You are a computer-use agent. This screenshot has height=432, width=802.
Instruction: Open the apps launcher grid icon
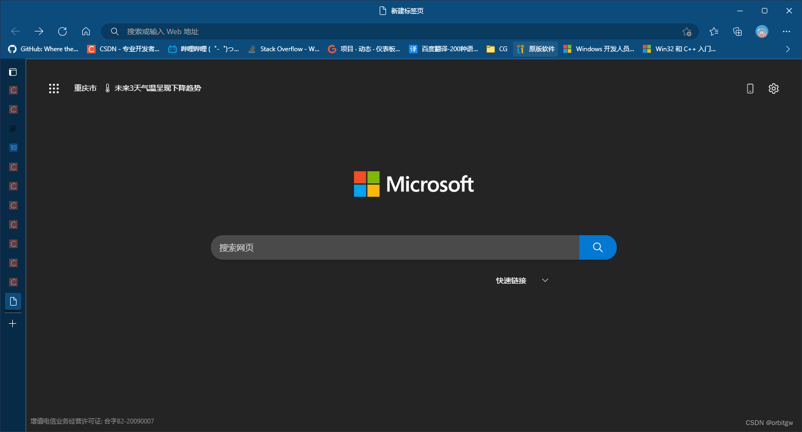[54, 88]
